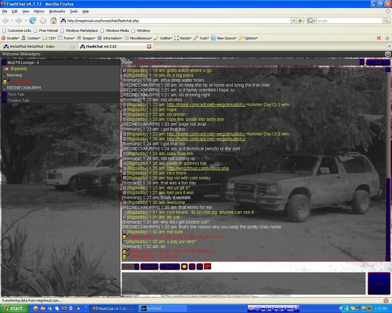Reload the page with the refresh icon
This screenshot has width=392, height=313.
(x=33, y=21)
